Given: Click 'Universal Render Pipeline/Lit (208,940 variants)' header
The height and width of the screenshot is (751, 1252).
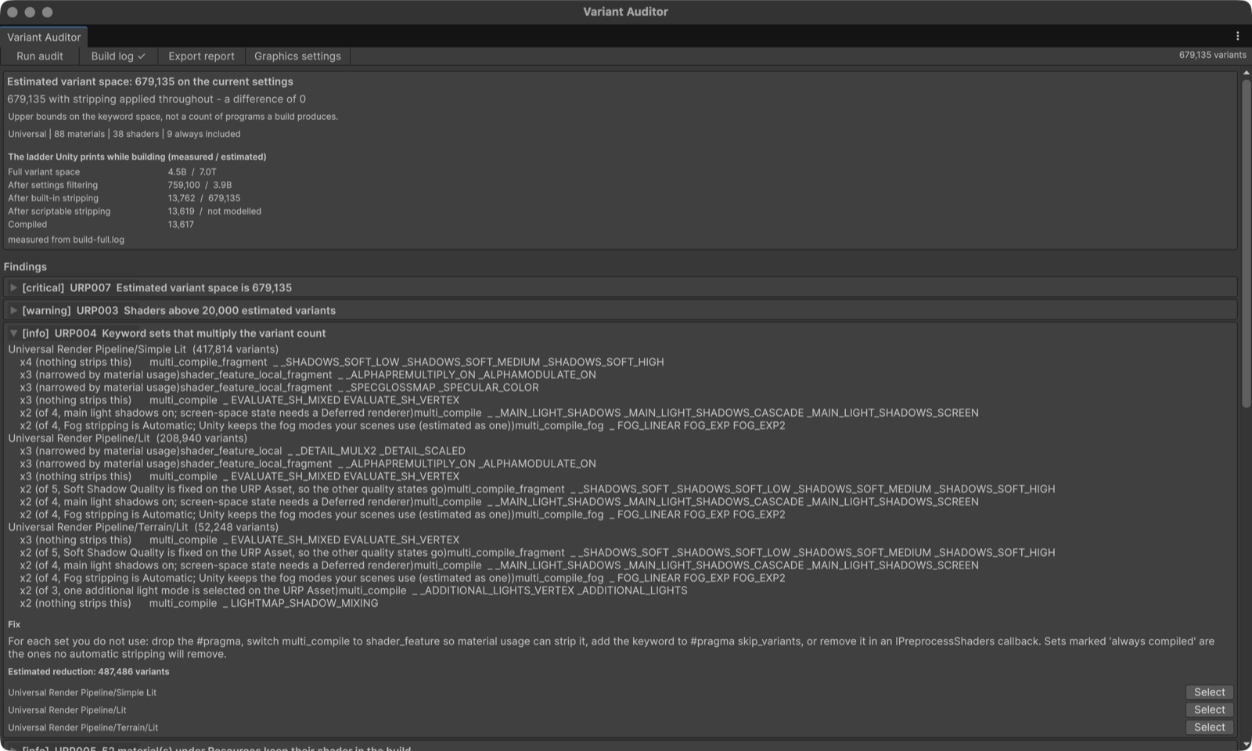Looking at the screenshot, I should click(x=128, y=438).
